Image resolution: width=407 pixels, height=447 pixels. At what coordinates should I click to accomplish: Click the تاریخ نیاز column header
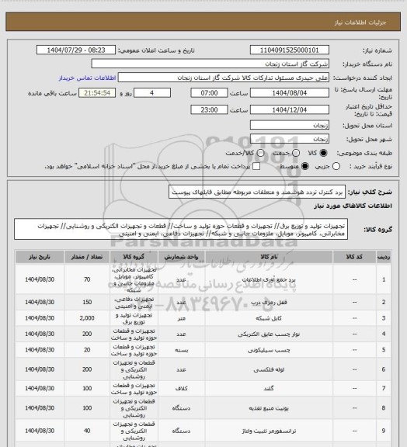[x=40, y=257]
